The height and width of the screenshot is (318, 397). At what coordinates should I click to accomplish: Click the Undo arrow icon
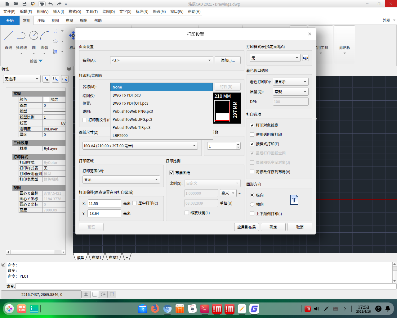51,4
